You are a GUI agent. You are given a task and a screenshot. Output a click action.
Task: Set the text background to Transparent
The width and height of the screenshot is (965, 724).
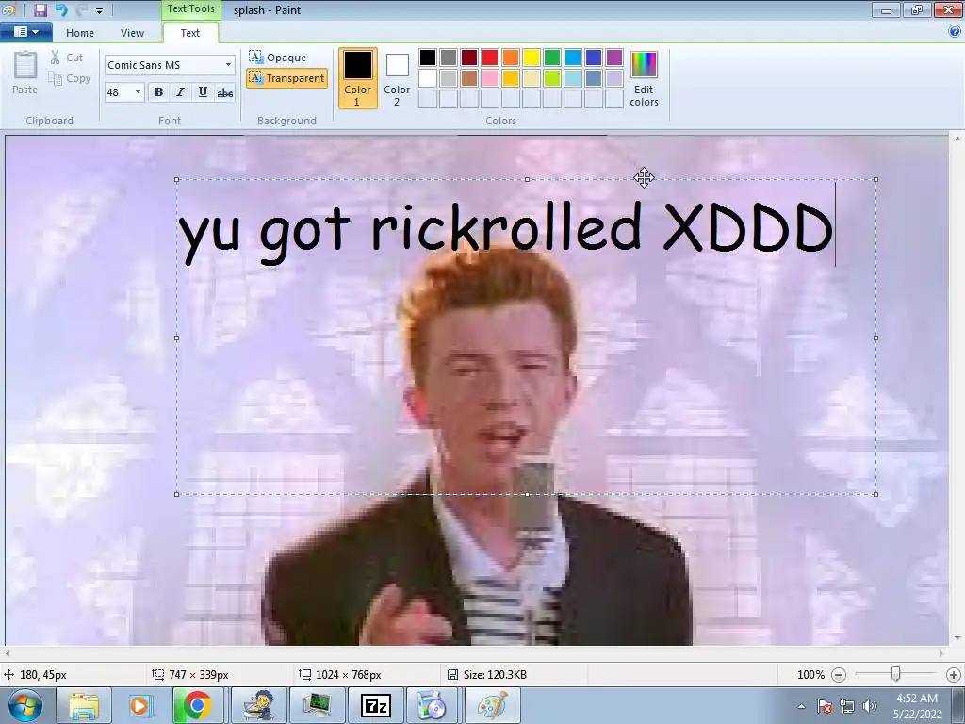tap(286, 78)
